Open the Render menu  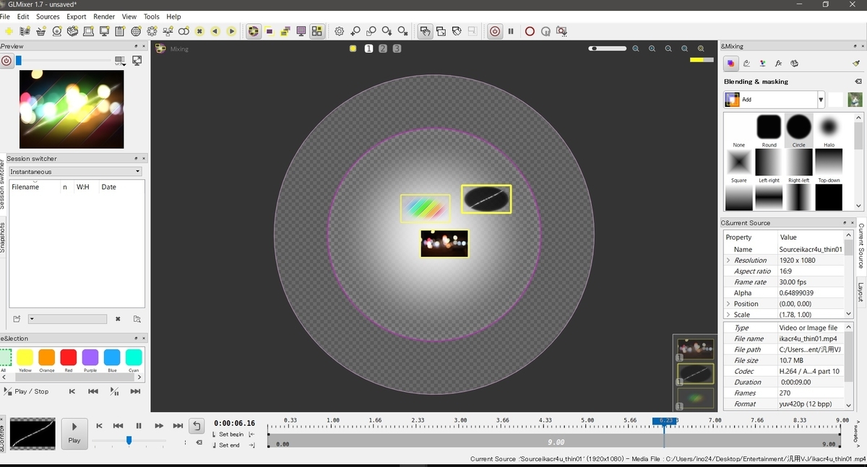[104, 17]
